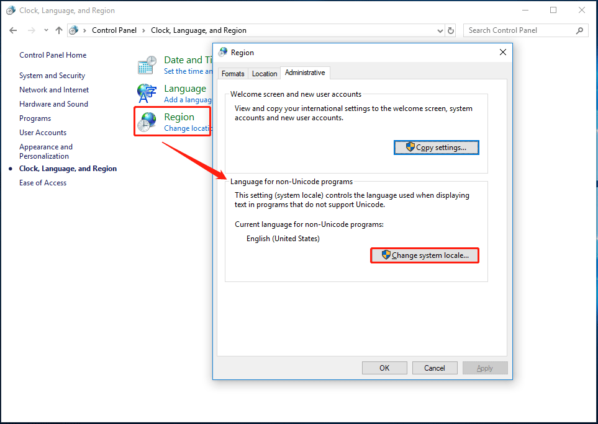The height and width of the screenshot is (424, 598).
Task: Click the Date and Time calendar icon
Action: coord(147,64)
